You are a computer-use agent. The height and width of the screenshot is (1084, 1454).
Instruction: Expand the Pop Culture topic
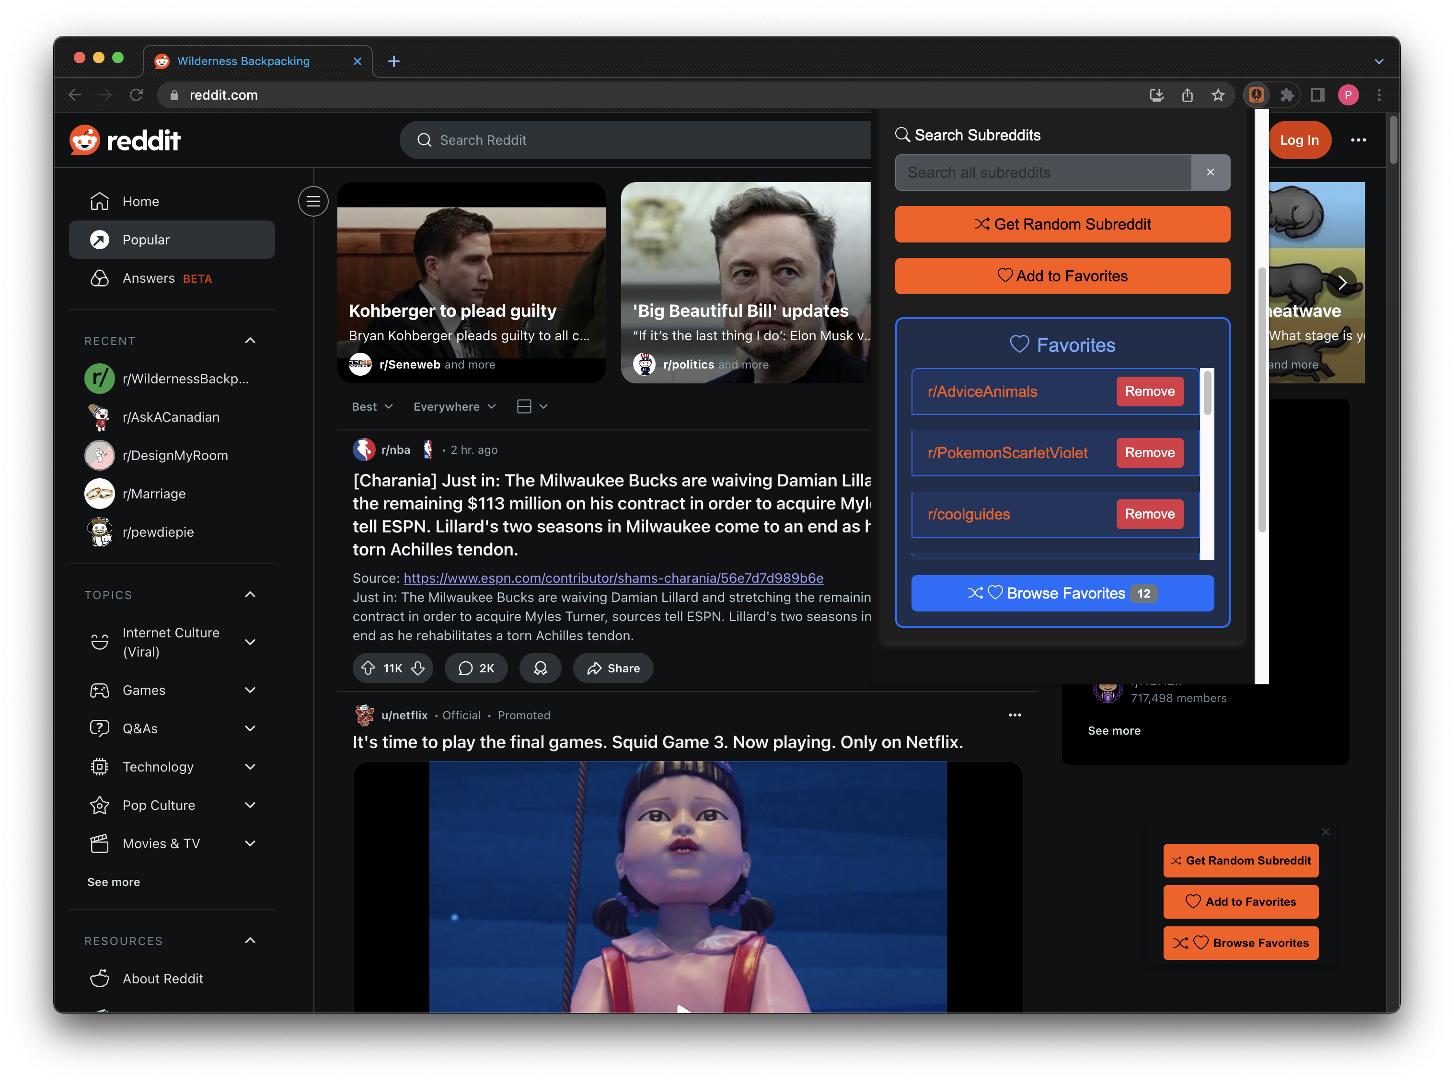click(250, 805)
